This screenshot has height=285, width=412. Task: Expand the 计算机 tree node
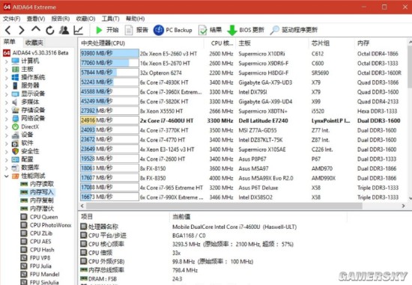[6, 61]
